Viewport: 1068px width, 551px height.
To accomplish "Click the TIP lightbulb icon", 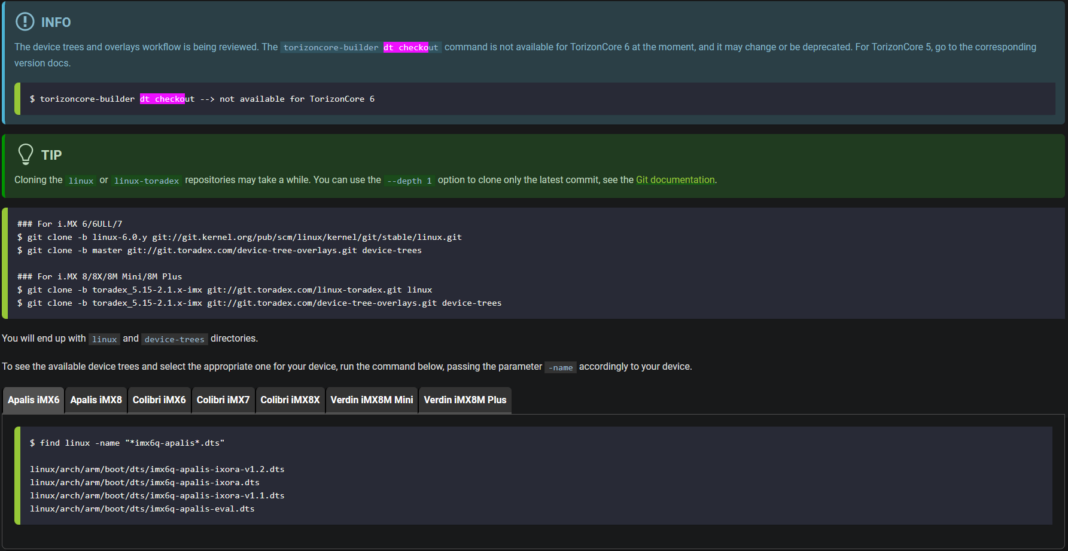I will point(25,154).
